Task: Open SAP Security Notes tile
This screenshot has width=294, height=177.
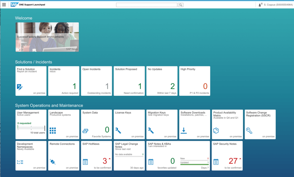Action: (x=227, y=156)
